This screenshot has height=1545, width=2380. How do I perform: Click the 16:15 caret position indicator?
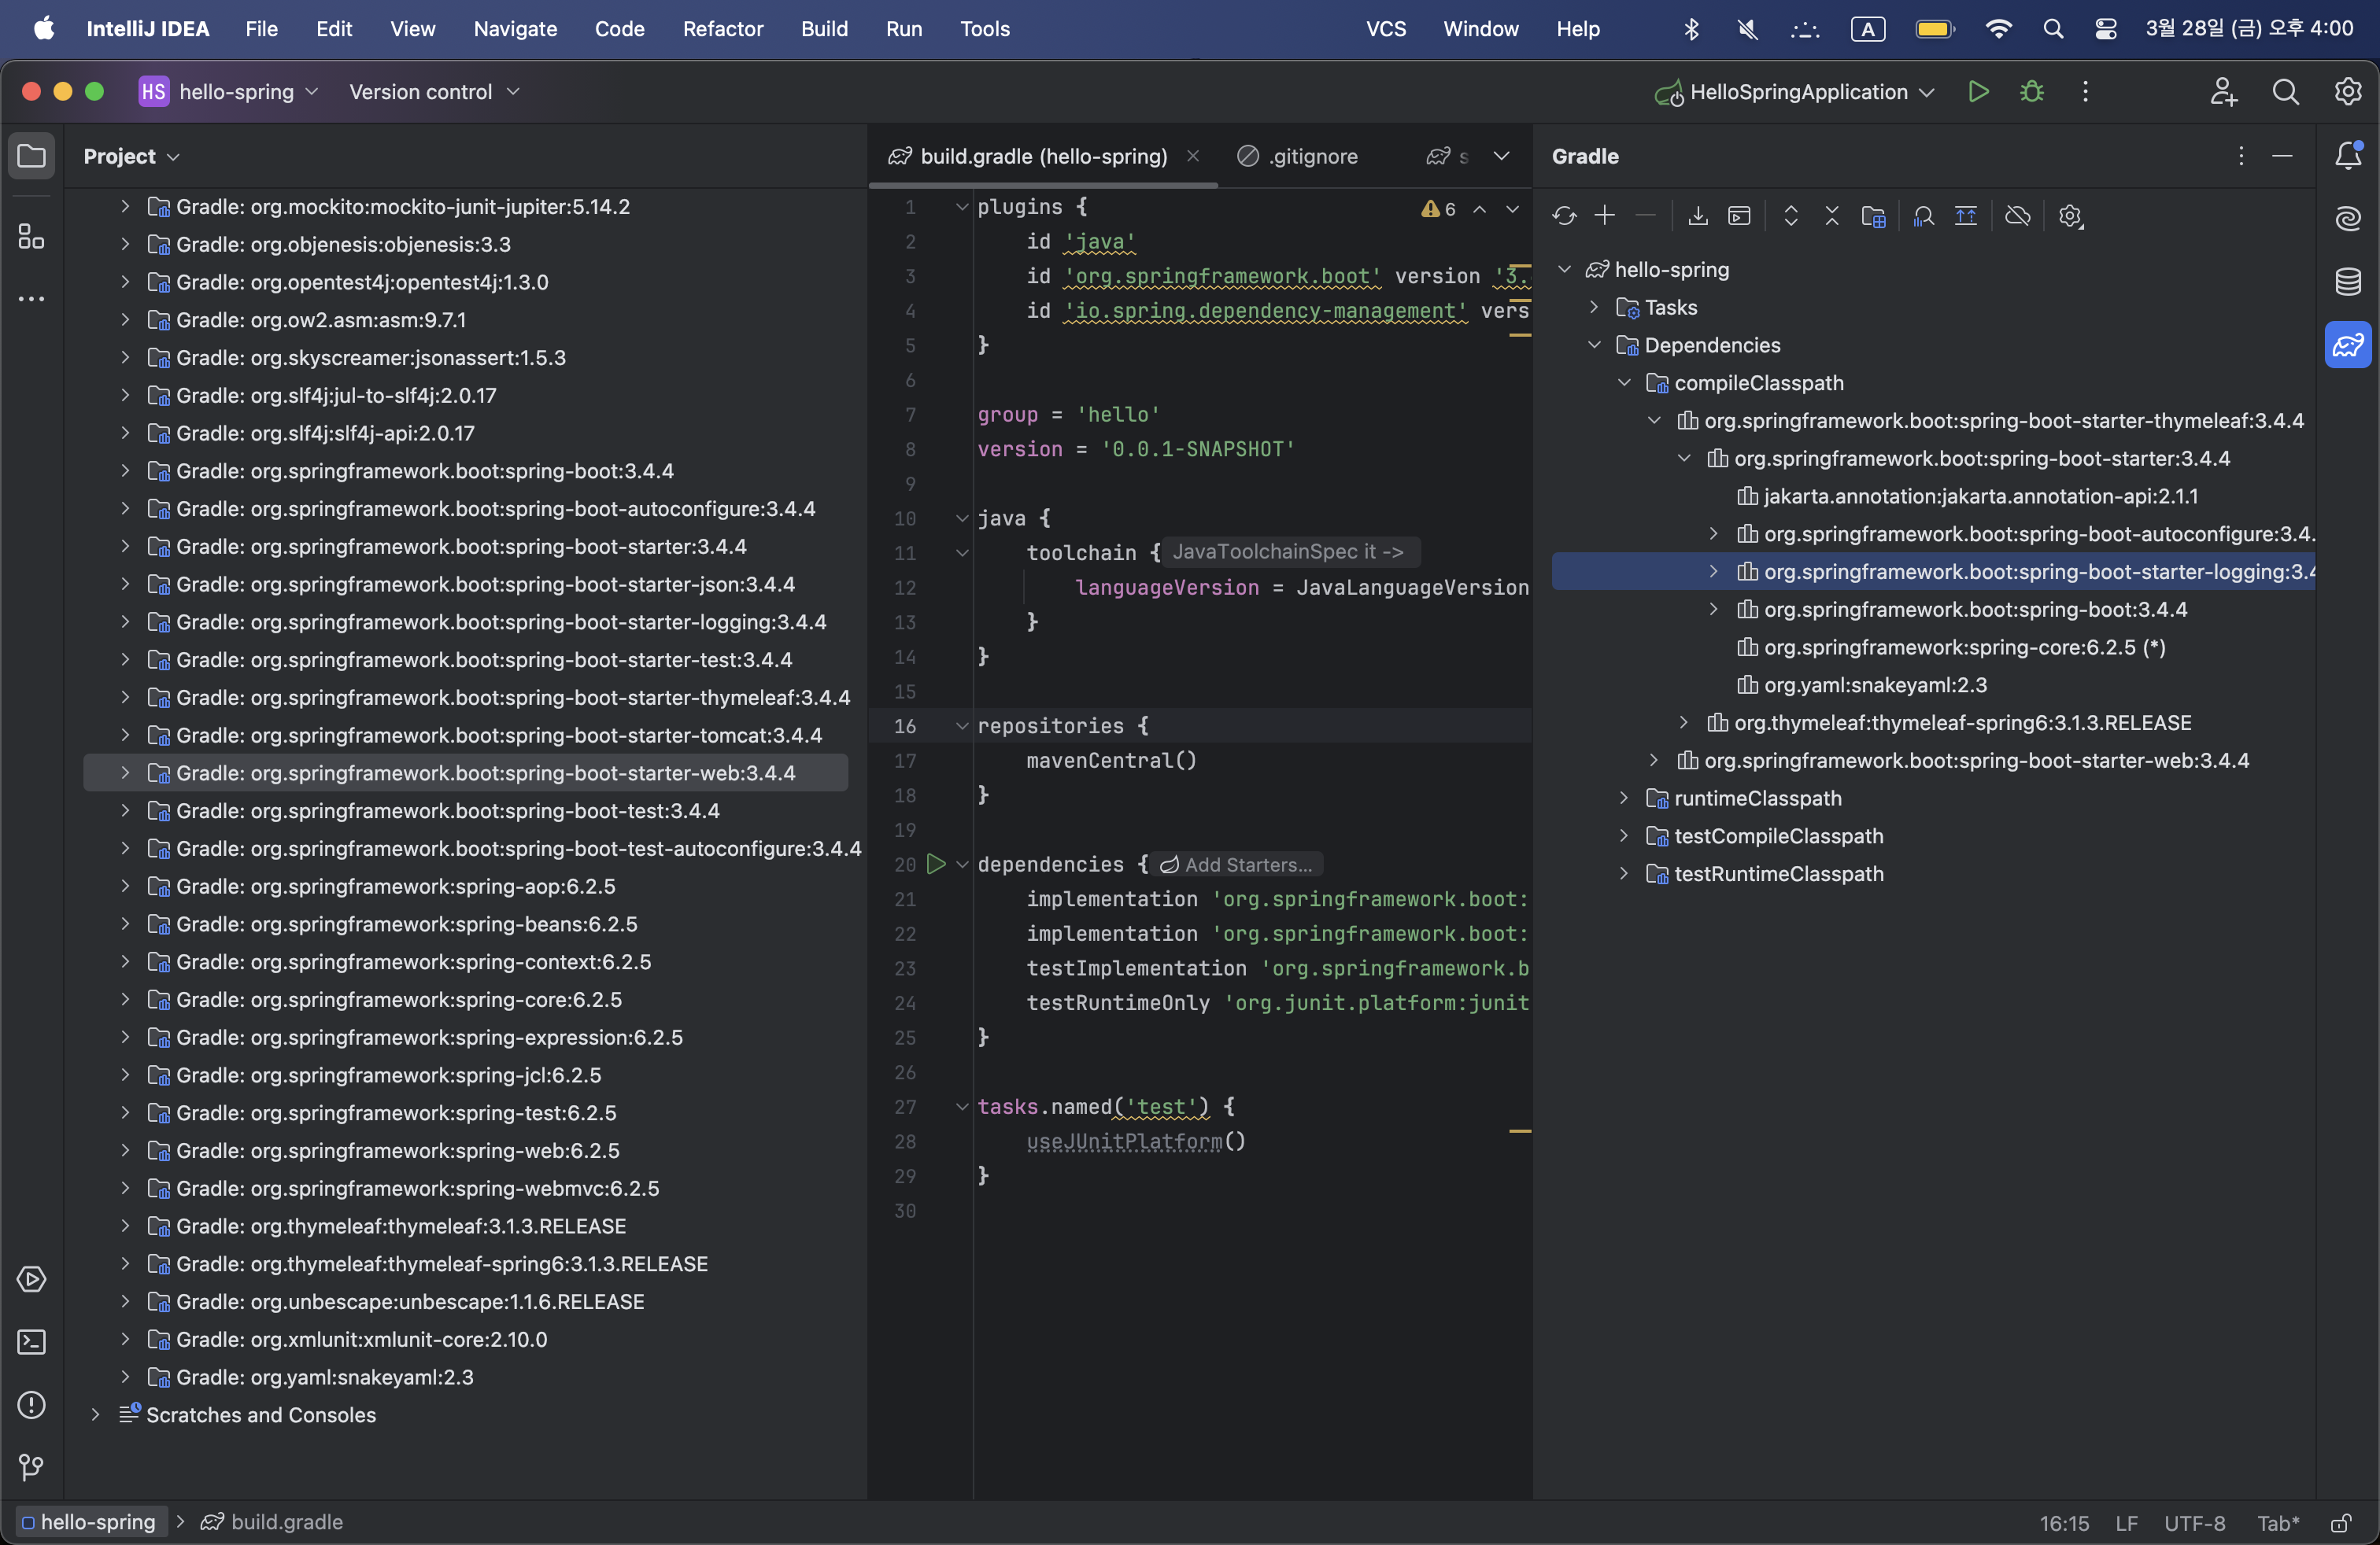point(2064,1523)
